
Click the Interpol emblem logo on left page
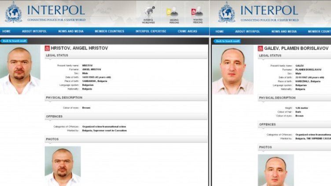tap(13, 12)
